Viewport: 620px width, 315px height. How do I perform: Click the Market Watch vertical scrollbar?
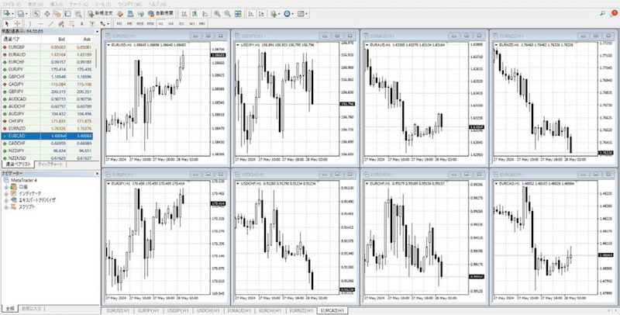pyautogui.click(x=96, y=99)
